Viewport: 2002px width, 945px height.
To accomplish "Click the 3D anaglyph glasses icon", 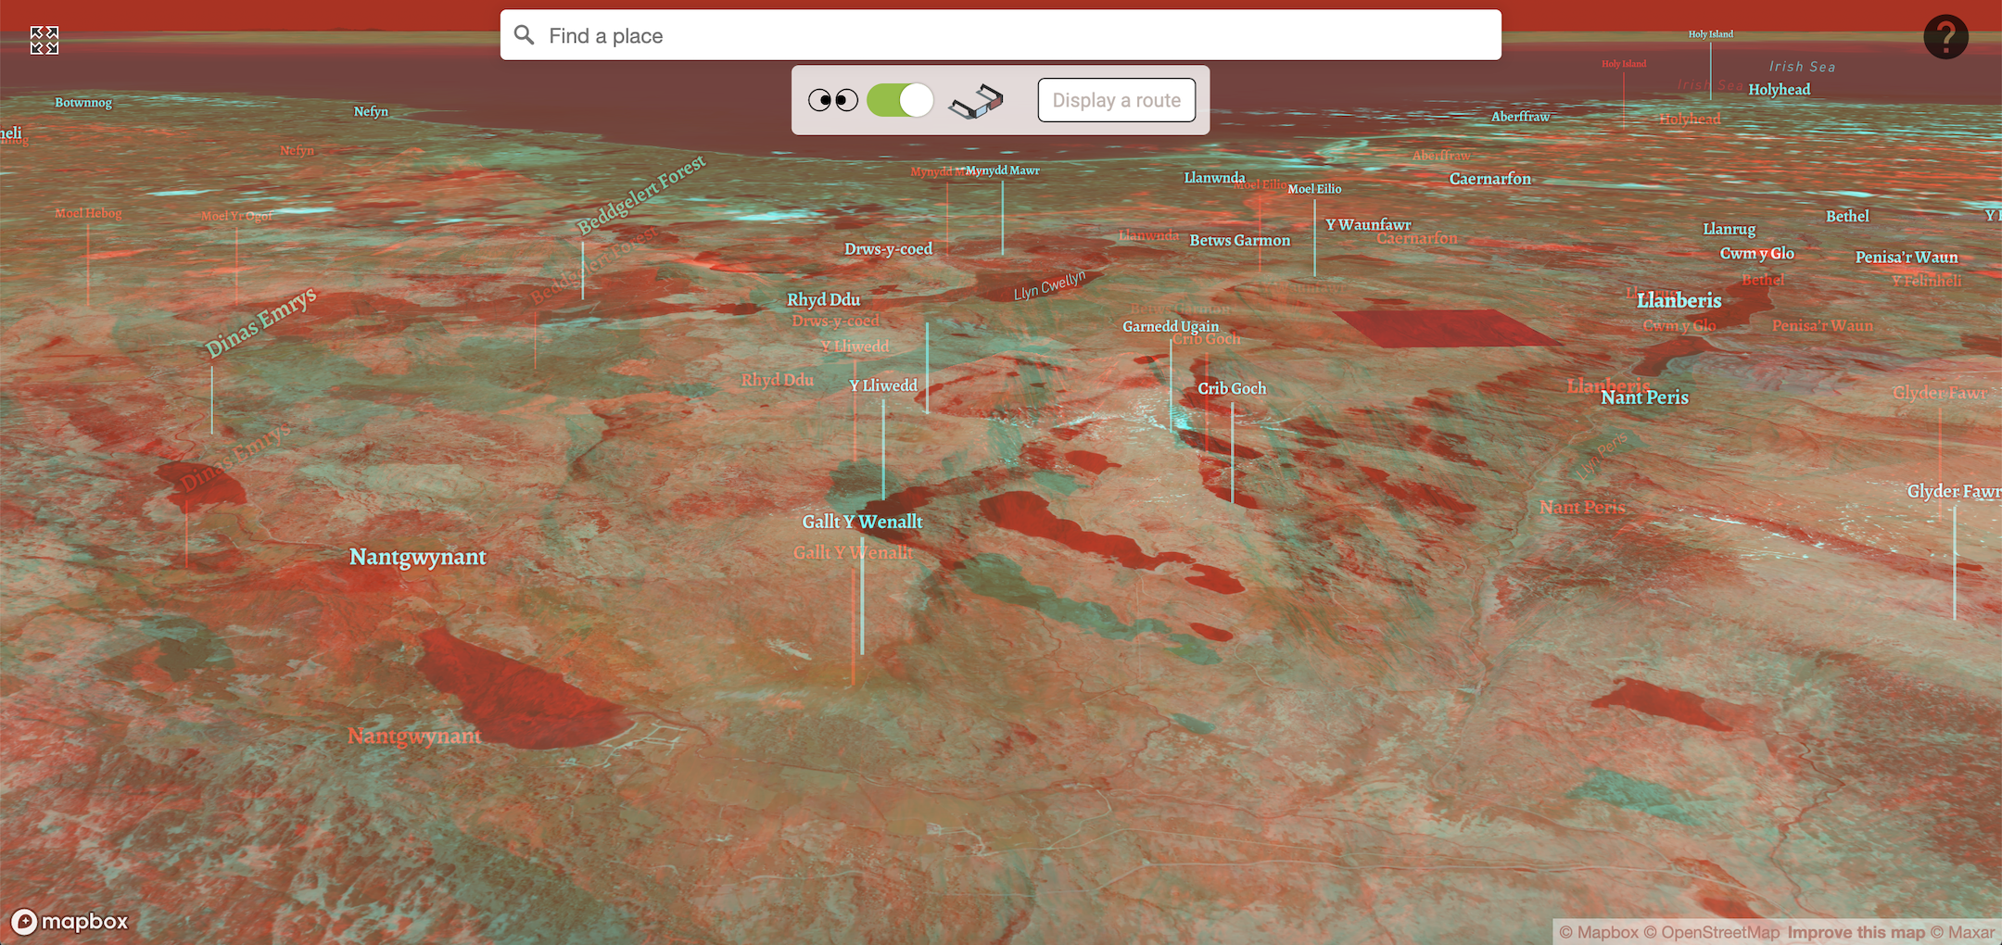I will (x=976, y=101).
